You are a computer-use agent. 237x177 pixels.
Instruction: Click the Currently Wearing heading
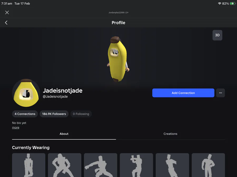(31, 147)
